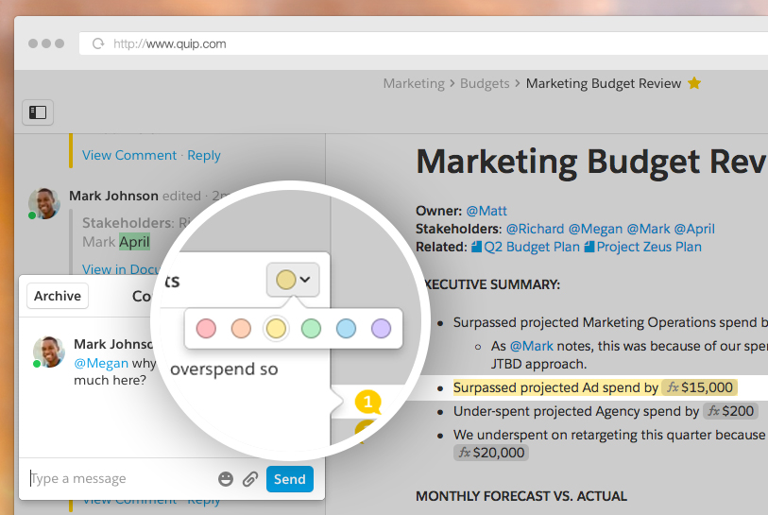
Task: Click the @Mark stakeholder mention
Action: click(648, 229)
